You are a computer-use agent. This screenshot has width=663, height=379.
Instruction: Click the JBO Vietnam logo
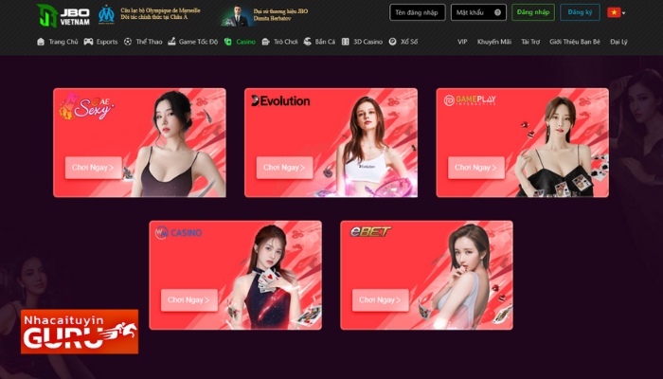pos(63,15)
